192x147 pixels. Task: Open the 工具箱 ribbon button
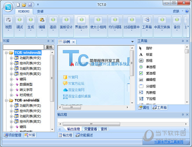[147, 26]
